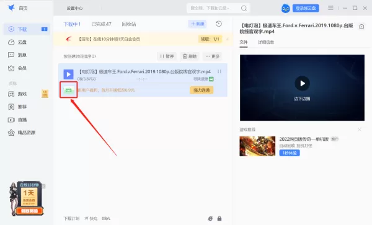372x225 pixels.
Task: Click the download icon beside 下载
Action: [11, 29]
